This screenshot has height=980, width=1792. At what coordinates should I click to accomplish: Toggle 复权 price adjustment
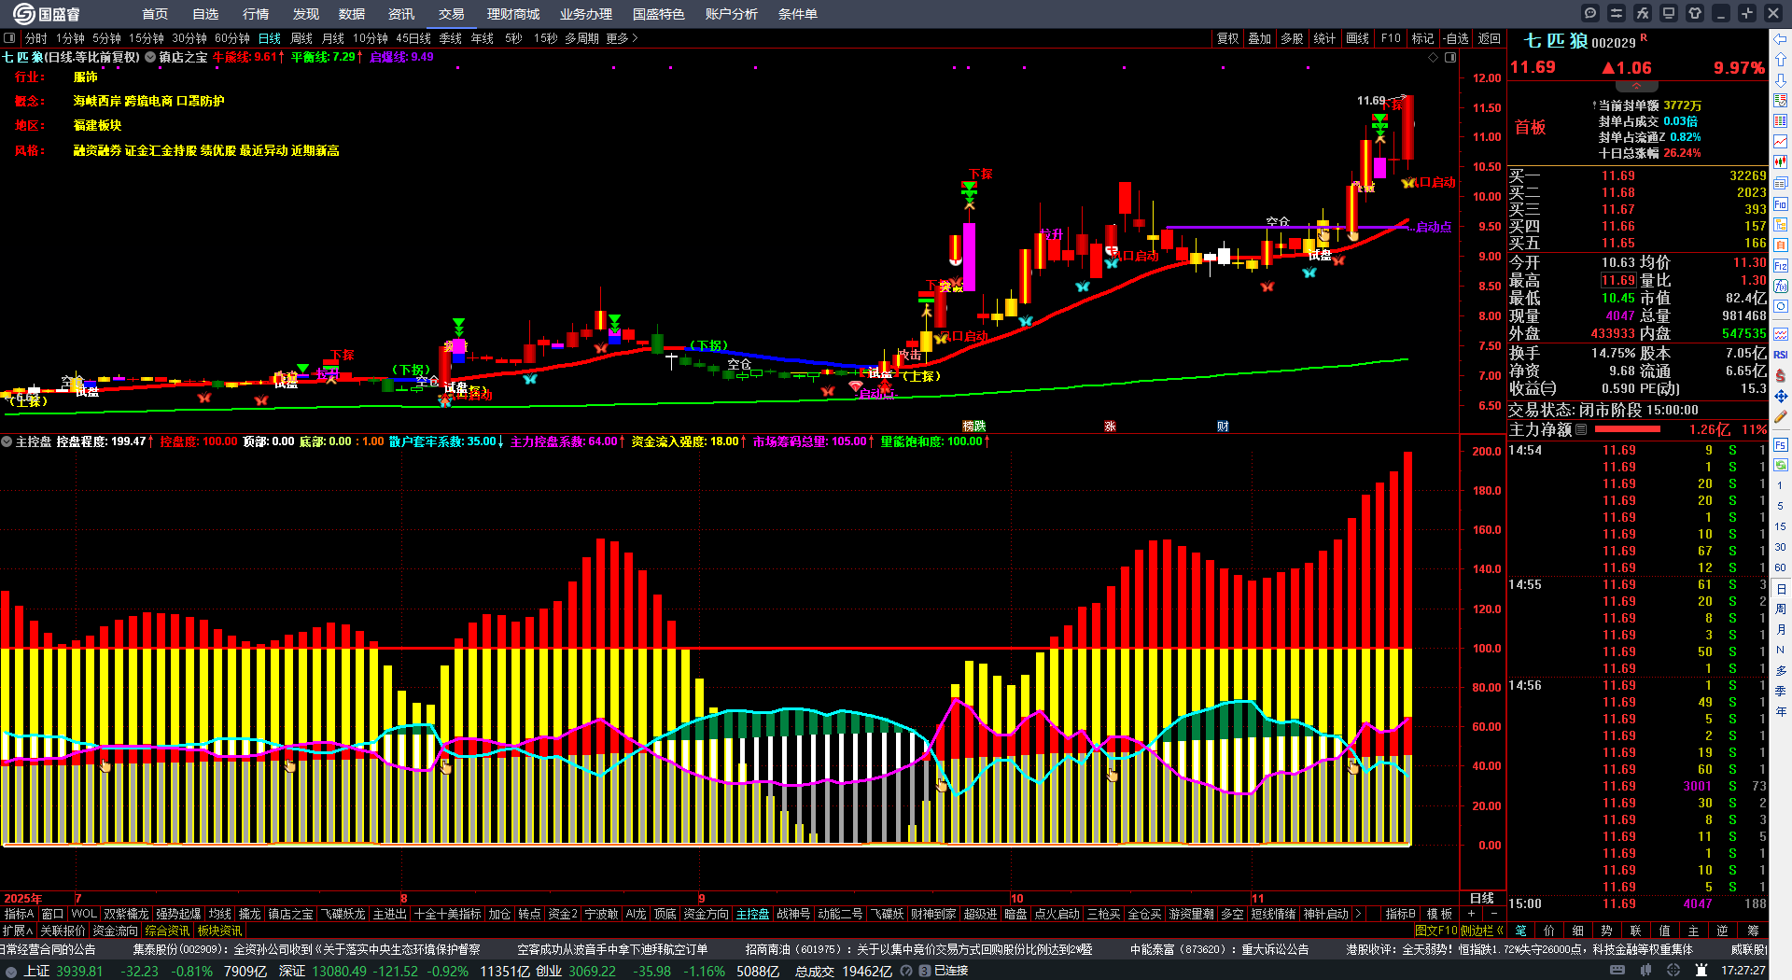click(1228, 38)
